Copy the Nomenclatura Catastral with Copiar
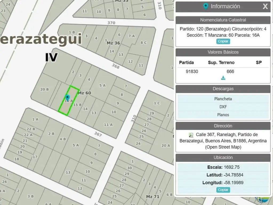The height and width of the screenshot is (205, 273). coord(223,41)
